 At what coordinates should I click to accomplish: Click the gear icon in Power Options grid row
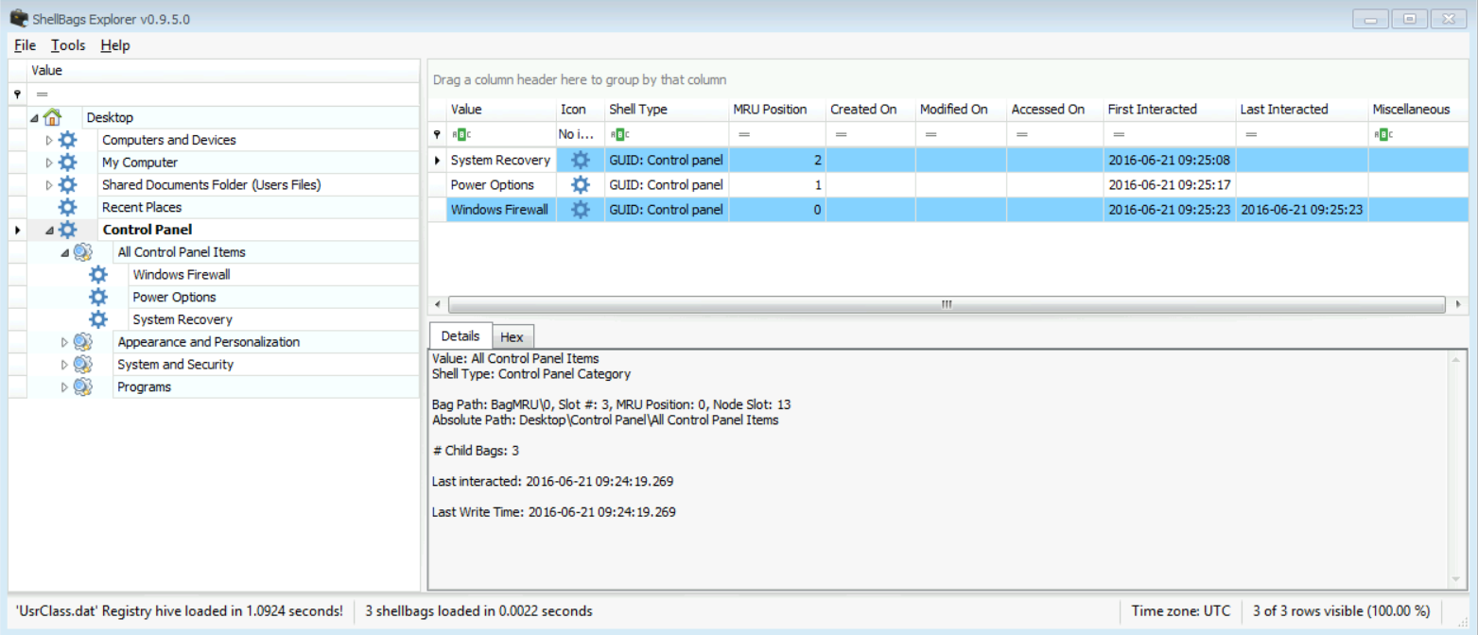coord(580,185)
